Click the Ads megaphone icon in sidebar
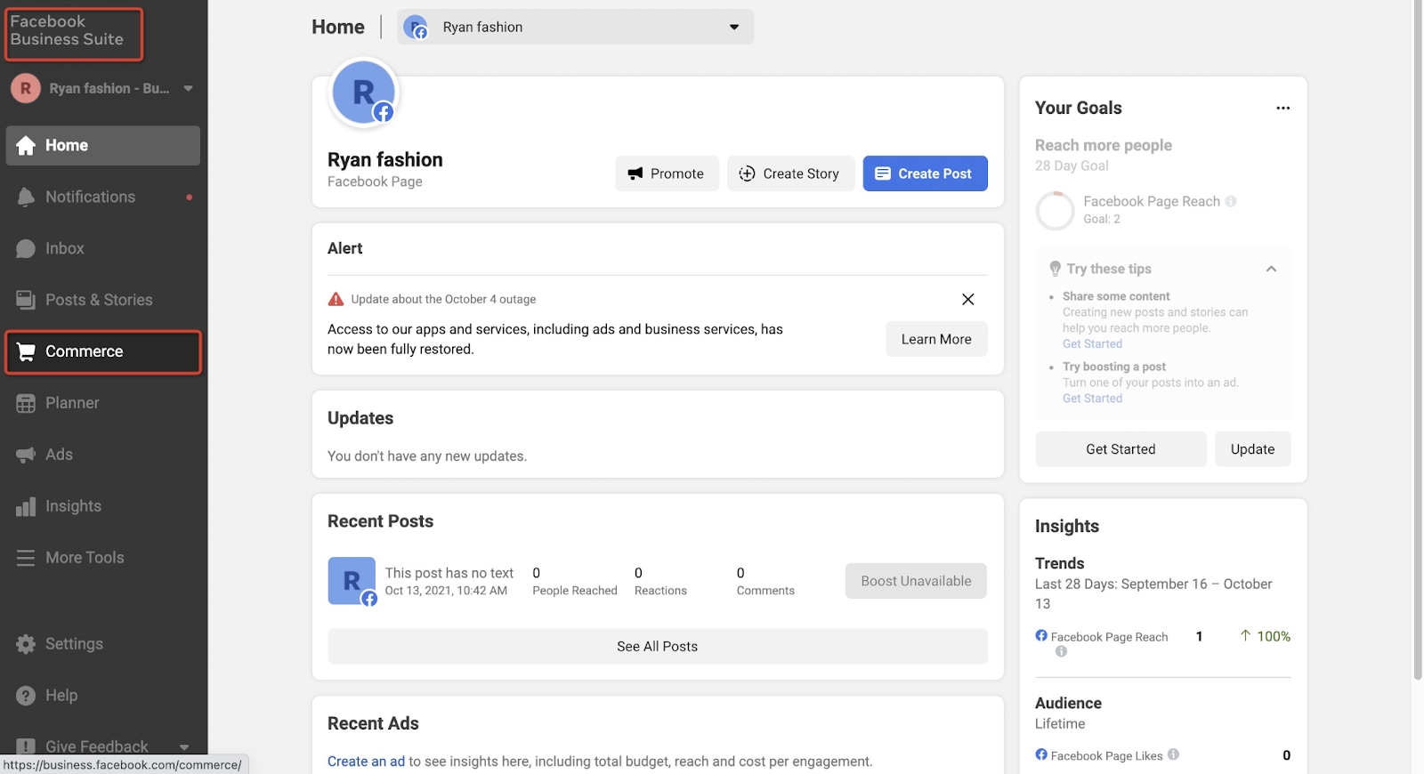 (x=26, y=456)
